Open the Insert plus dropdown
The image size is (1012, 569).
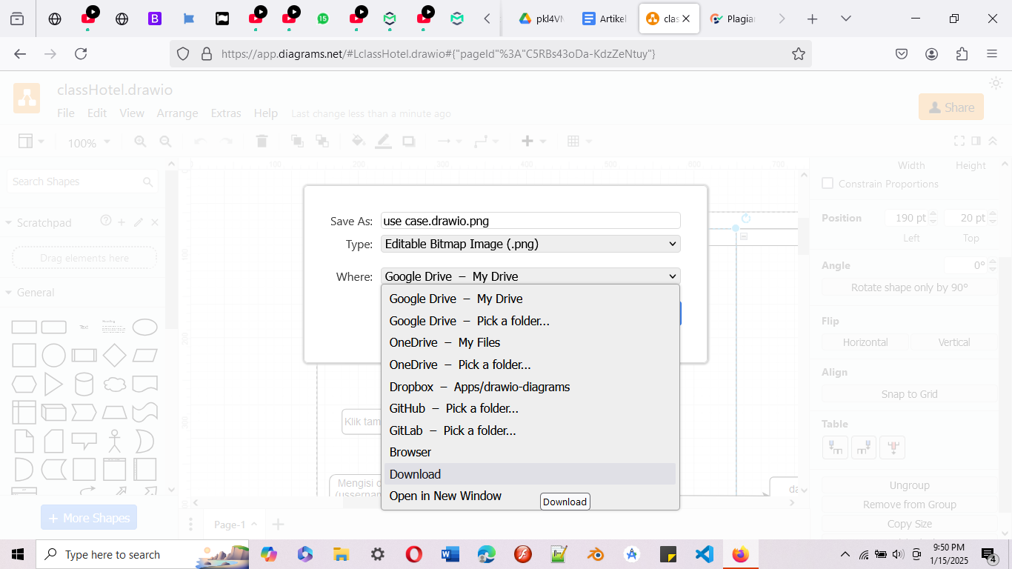[x=533, y=141]
